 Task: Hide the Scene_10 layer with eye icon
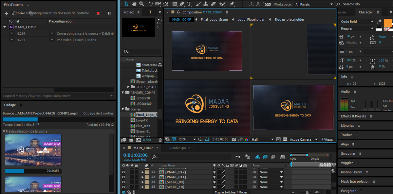pos(123,187)
